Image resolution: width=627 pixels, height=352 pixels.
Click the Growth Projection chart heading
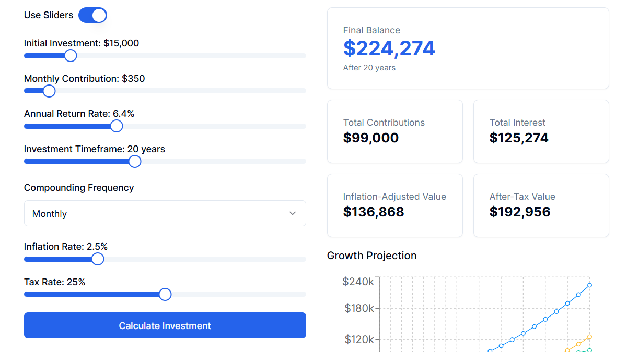pyautogui.click(x=371, y=256)
